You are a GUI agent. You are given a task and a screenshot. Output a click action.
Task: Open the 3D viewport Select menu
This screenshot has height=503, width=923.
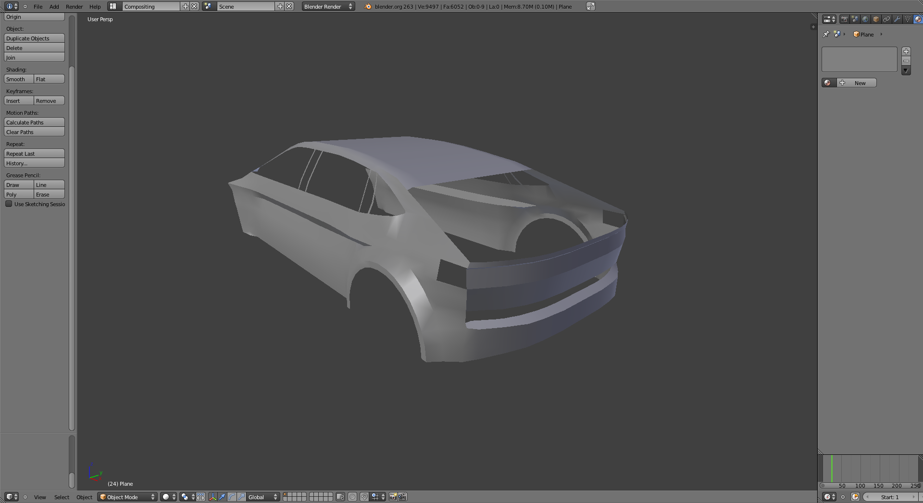[62, 497]
